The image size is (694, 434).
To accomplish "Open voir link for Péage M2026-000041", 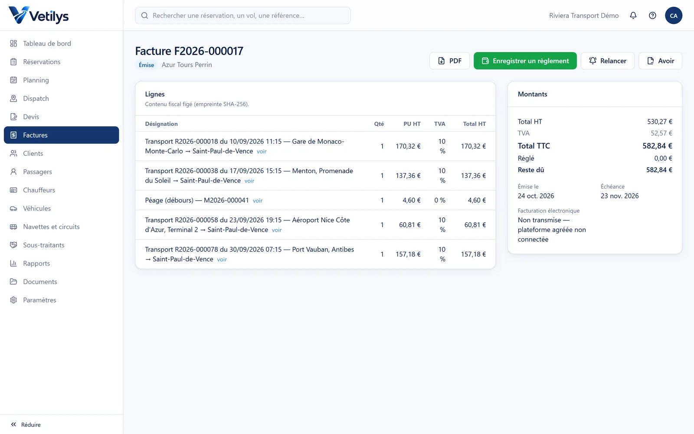I will [x=258, y=201].
